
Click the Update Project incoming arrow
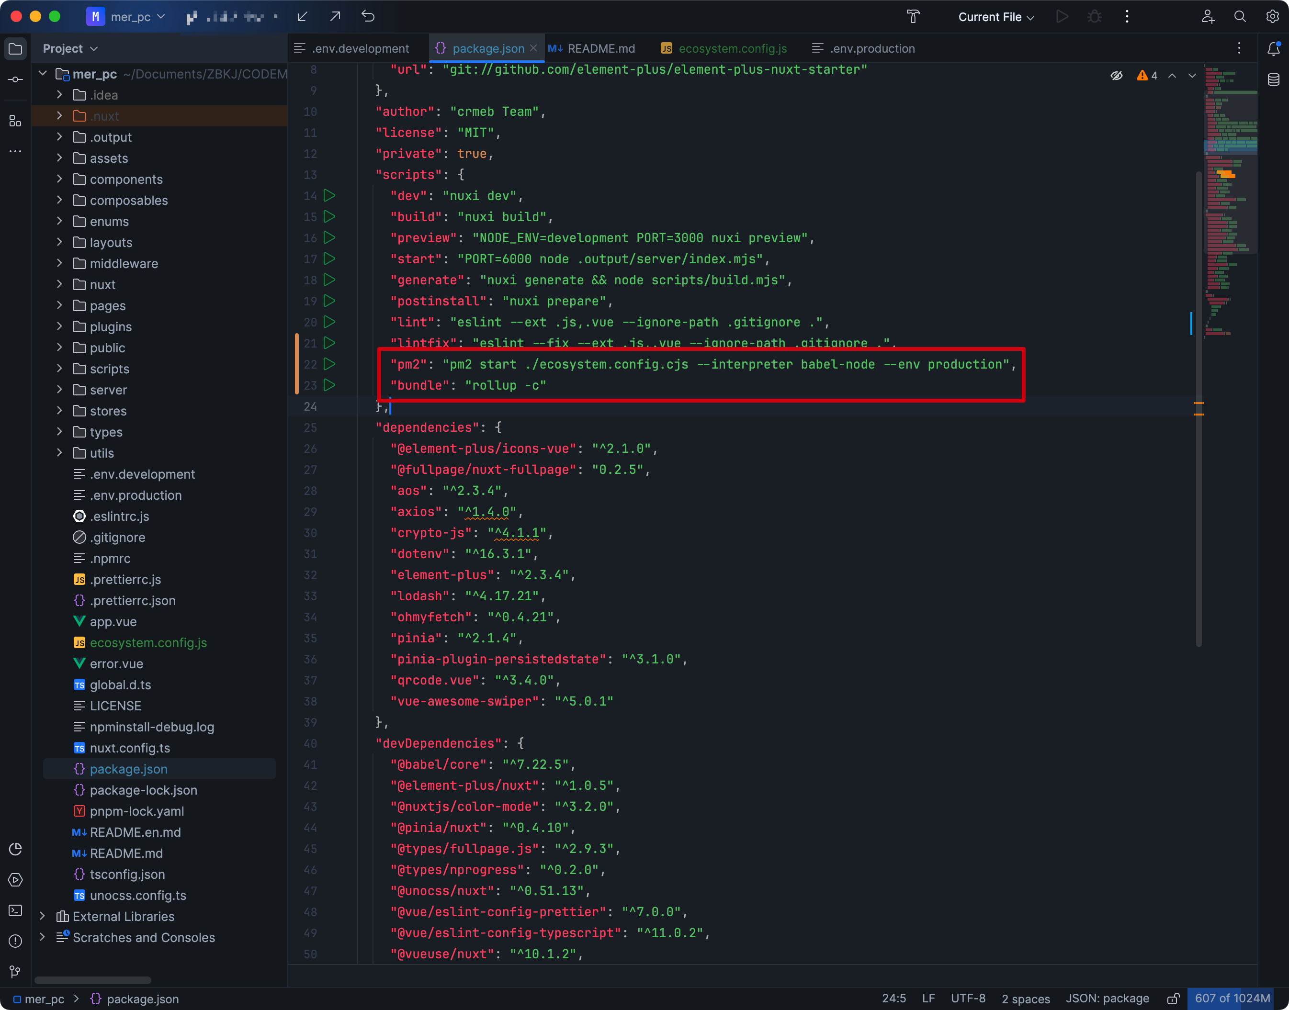pyautogui.click(x=302, y=17)
